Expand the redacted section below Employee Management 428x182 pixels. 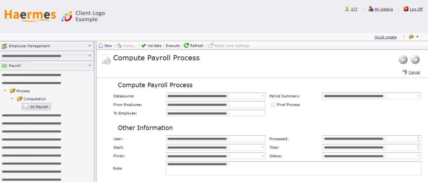[90, 56]
